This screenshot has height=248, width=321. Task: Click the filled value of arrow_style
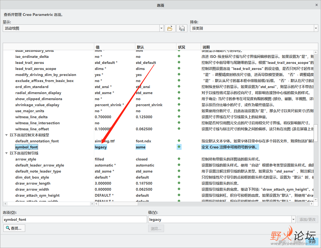tap(99, 159)
